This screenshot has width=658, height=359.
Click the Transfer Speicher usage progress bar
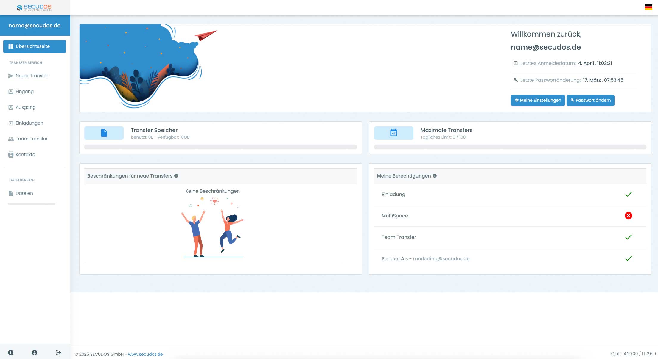[220, 147]
